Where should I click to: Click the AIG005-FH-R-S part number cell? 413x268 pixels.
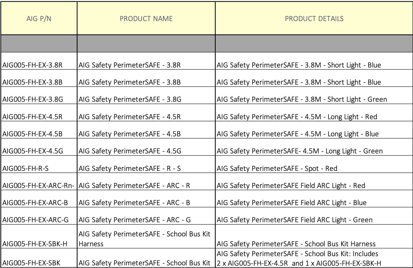(x=25, y=168)
